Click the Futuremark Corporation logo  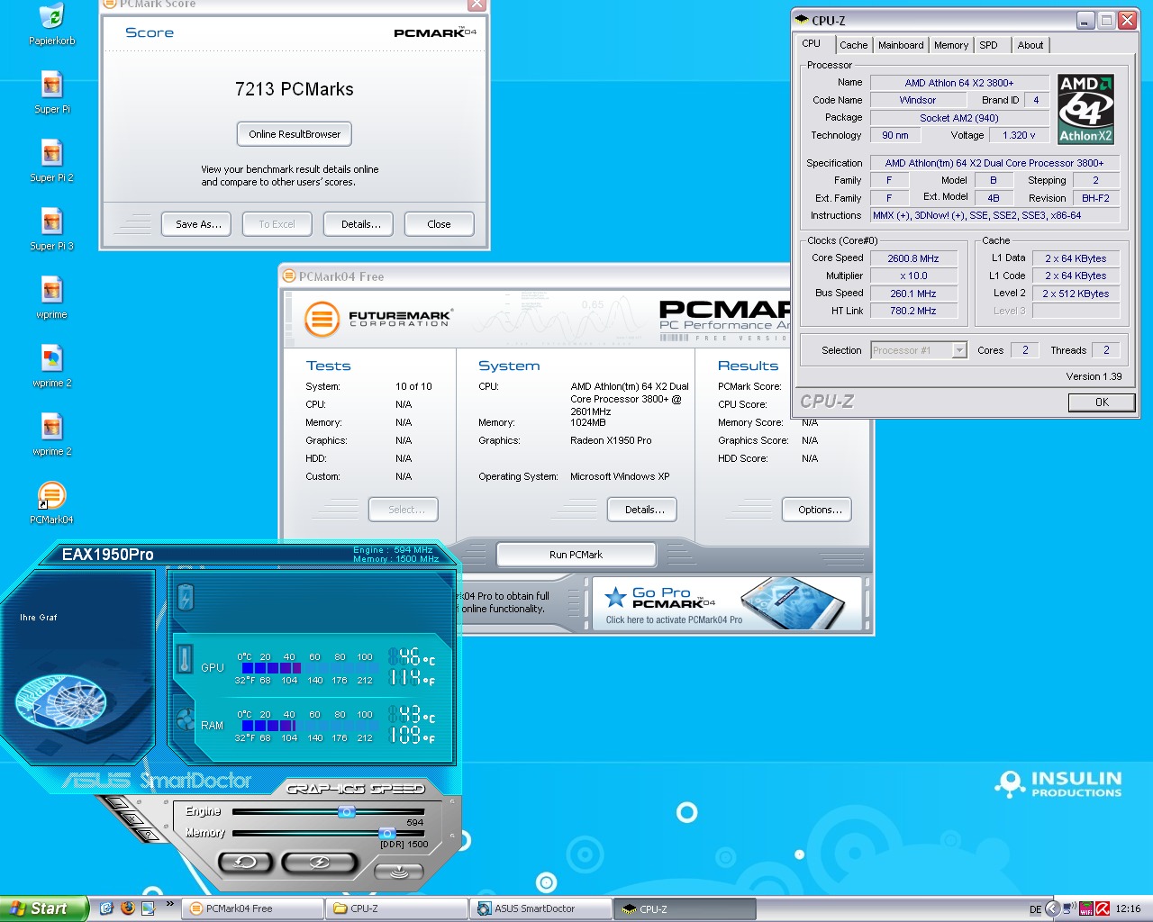[377, 319]
